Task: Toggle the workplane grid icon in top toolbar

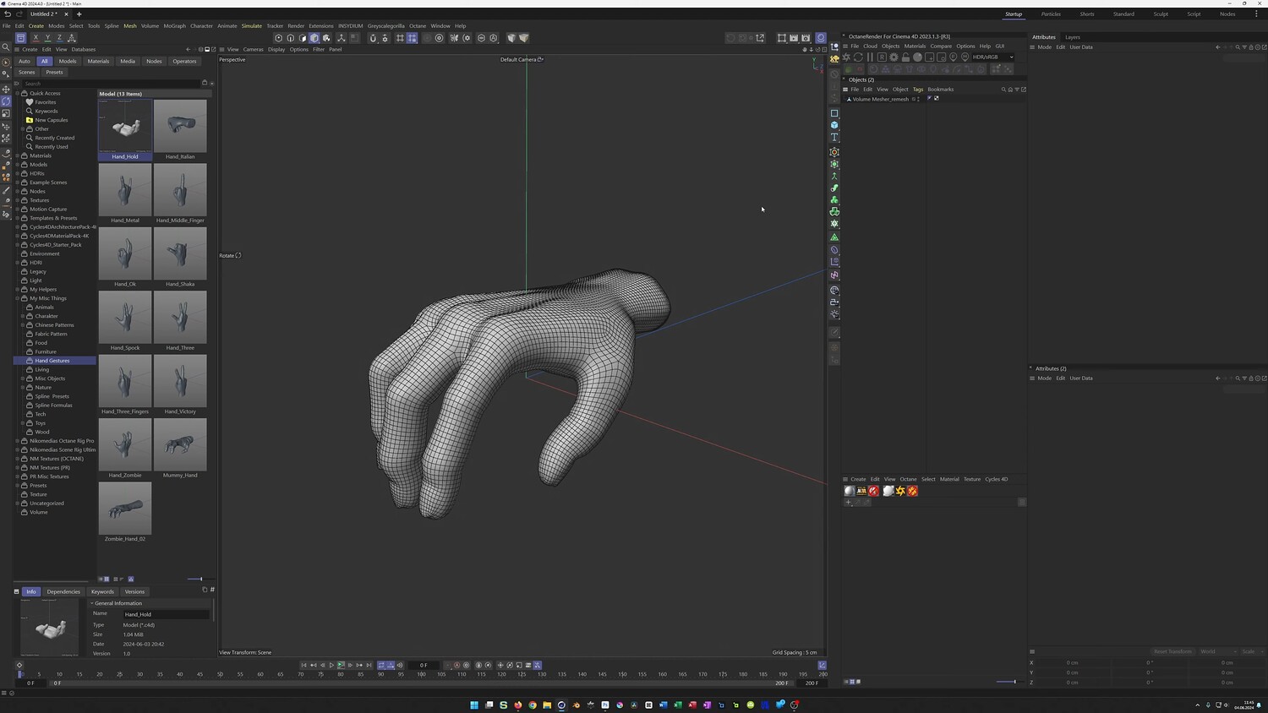Action: coord(400,38)
